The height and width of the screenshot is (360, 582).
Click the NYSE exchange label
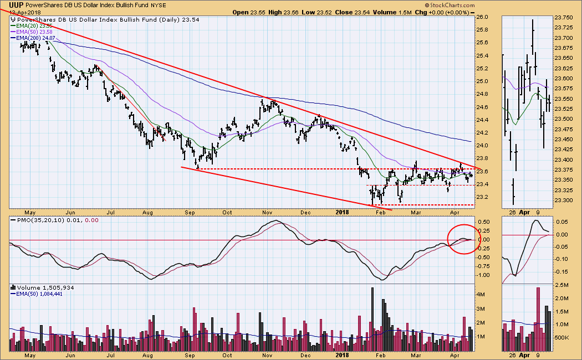pos(159,6)
